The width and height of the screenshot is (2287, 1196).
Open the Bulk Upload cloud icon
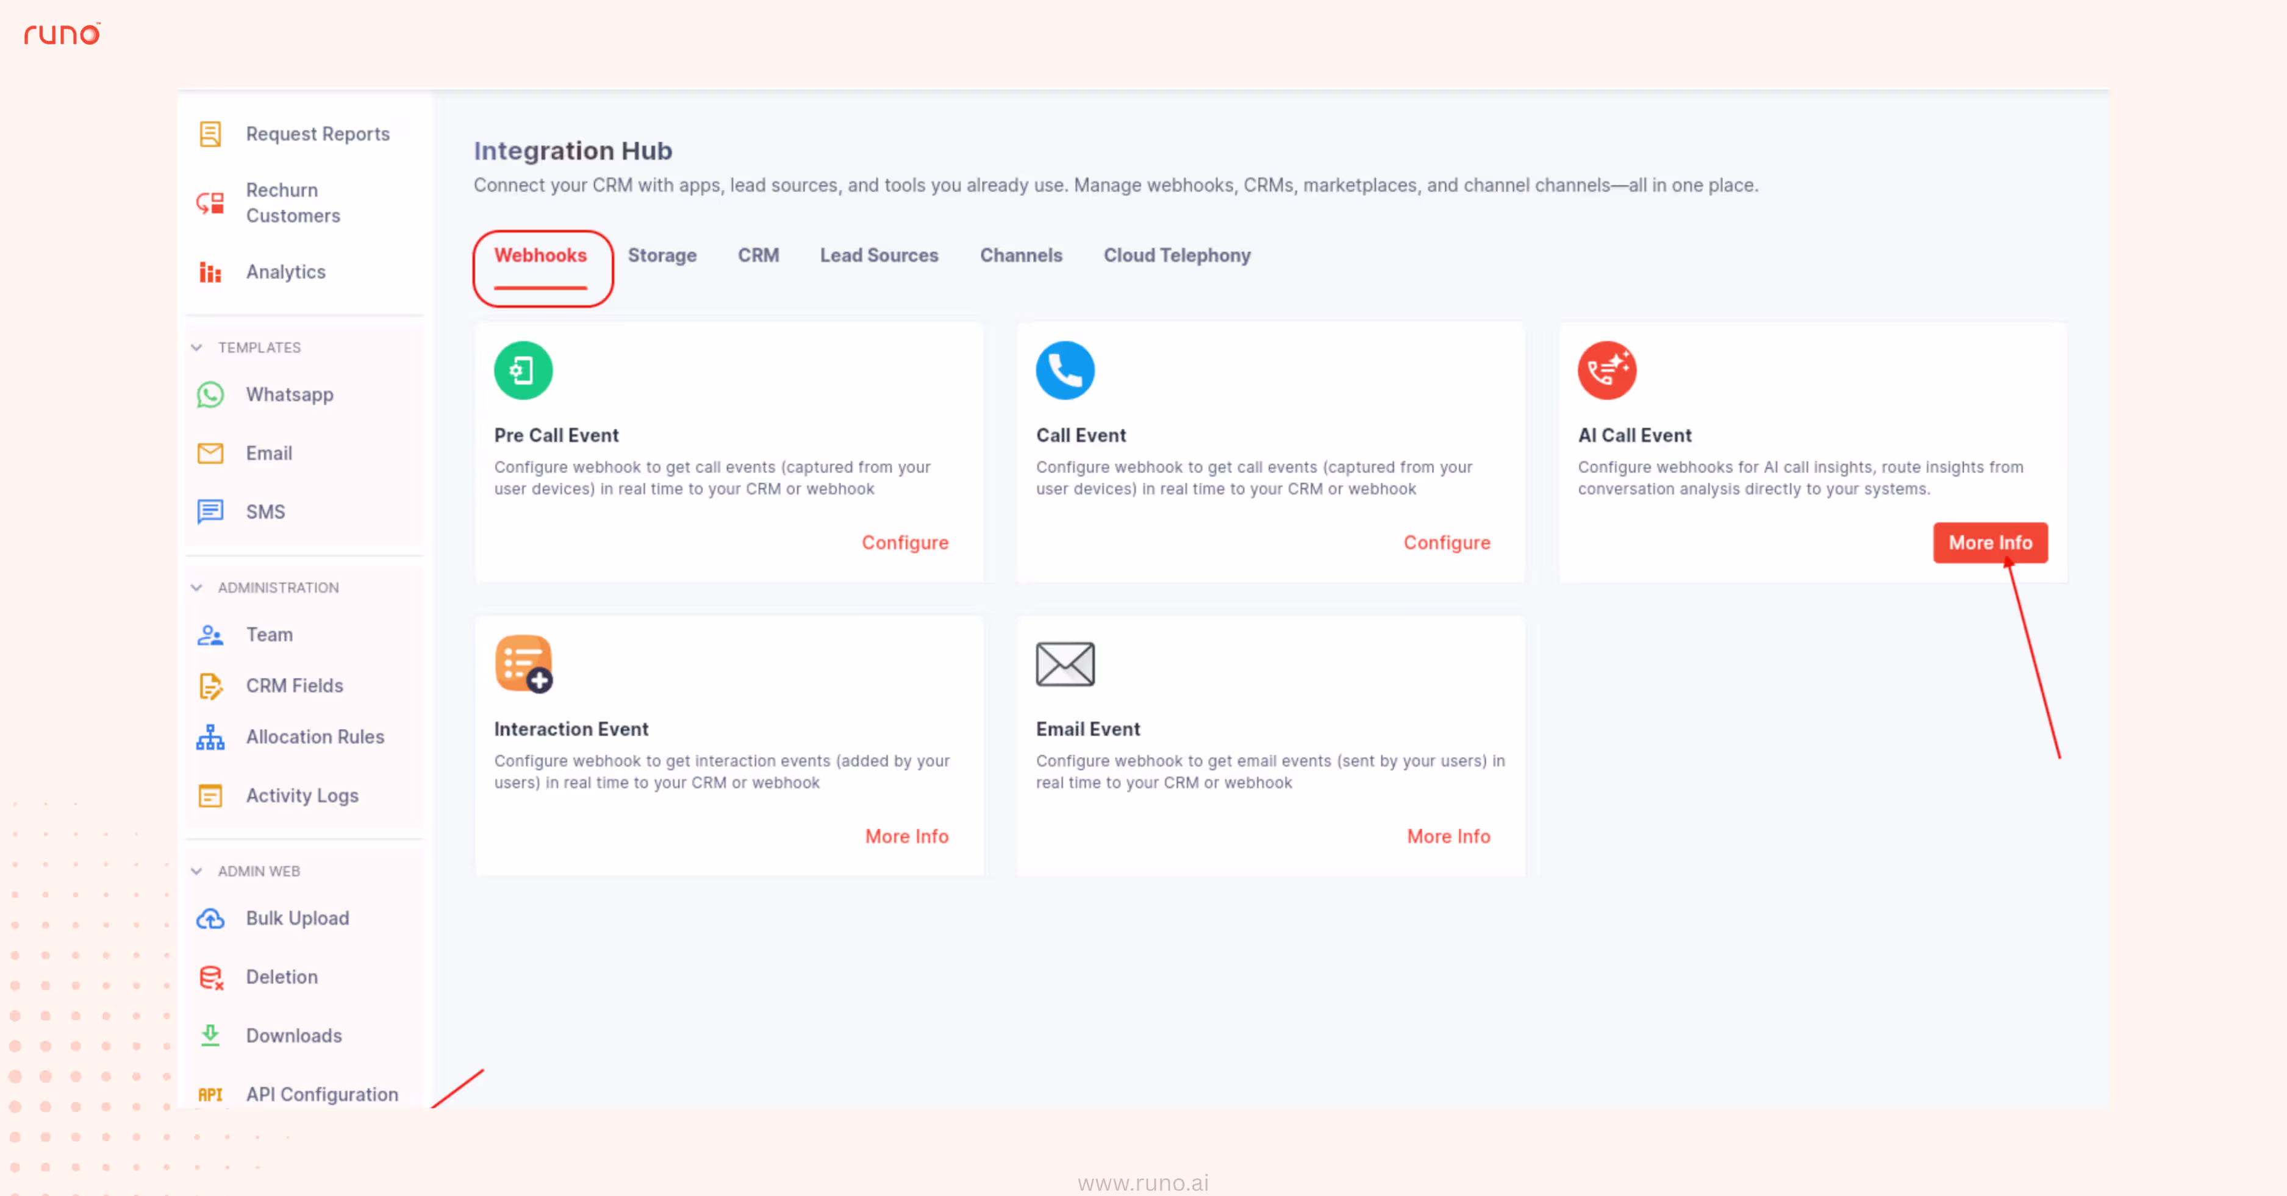point(210,919)
